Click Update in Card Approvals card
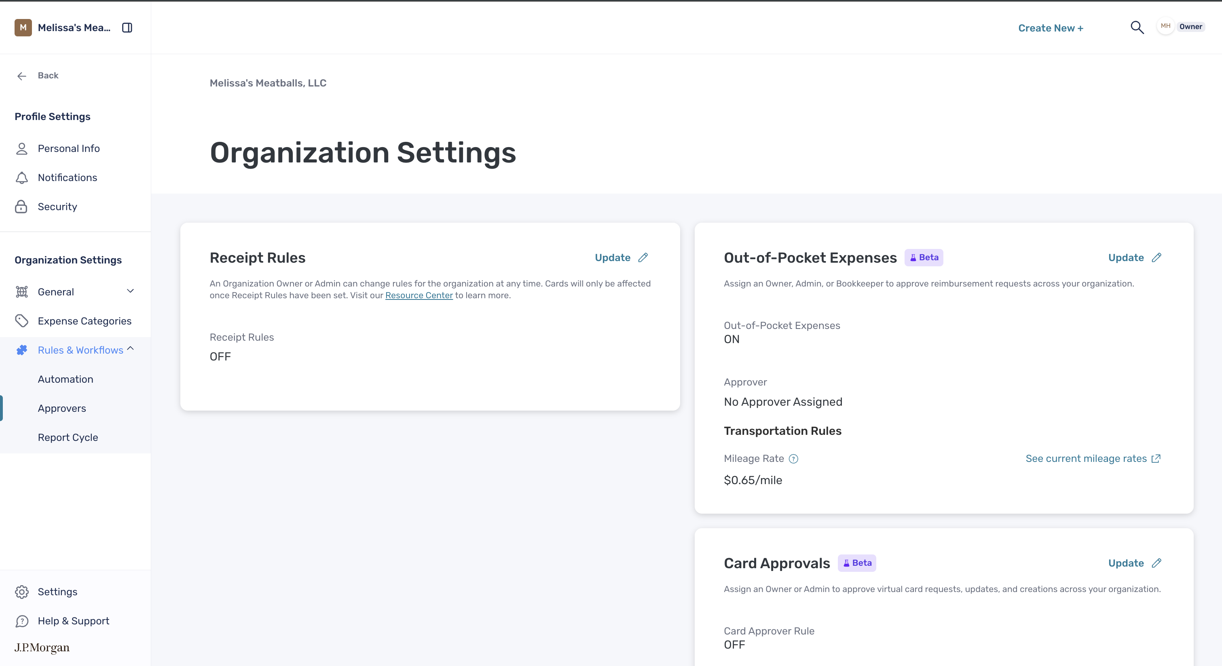Viewport: 1222px width, 666px height. coord(1126,563)
